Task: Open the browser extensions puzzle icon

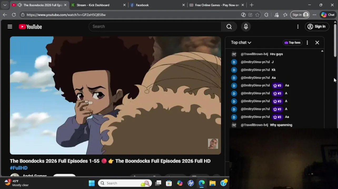Action: coord(266,15)
